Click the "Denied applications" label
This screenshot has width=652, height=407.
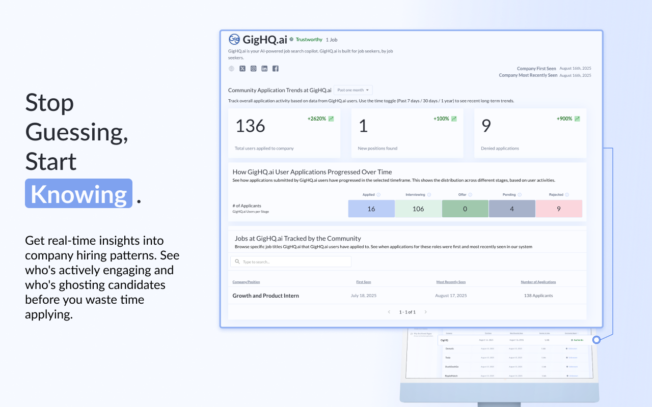pos(500,149)
